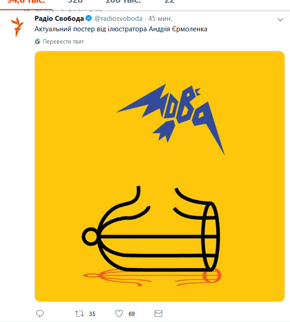Click the Перевести твит link
The height and width of the screenshot is (322, 290).
pos(63,42)
